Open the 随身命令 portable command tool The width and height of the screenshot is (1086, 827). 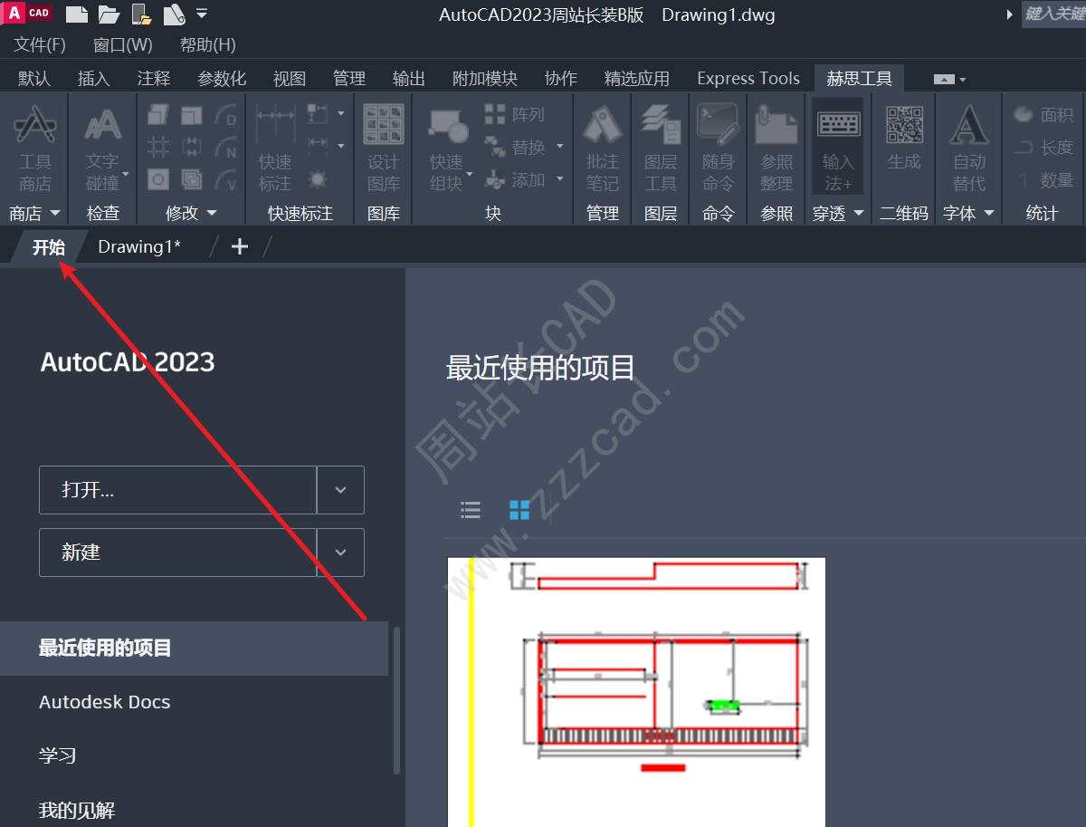(x=718, y=149)
